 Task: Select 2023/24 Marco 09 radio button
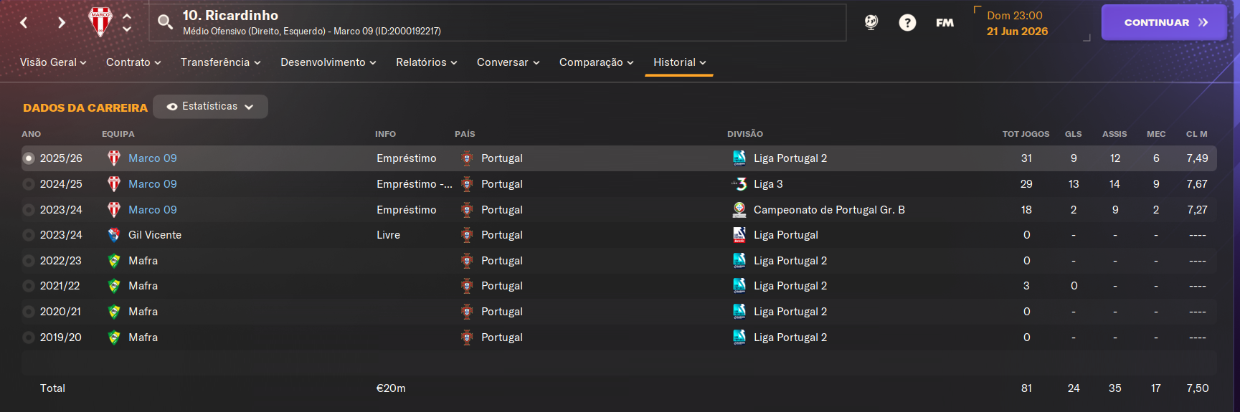coord(29,210)
